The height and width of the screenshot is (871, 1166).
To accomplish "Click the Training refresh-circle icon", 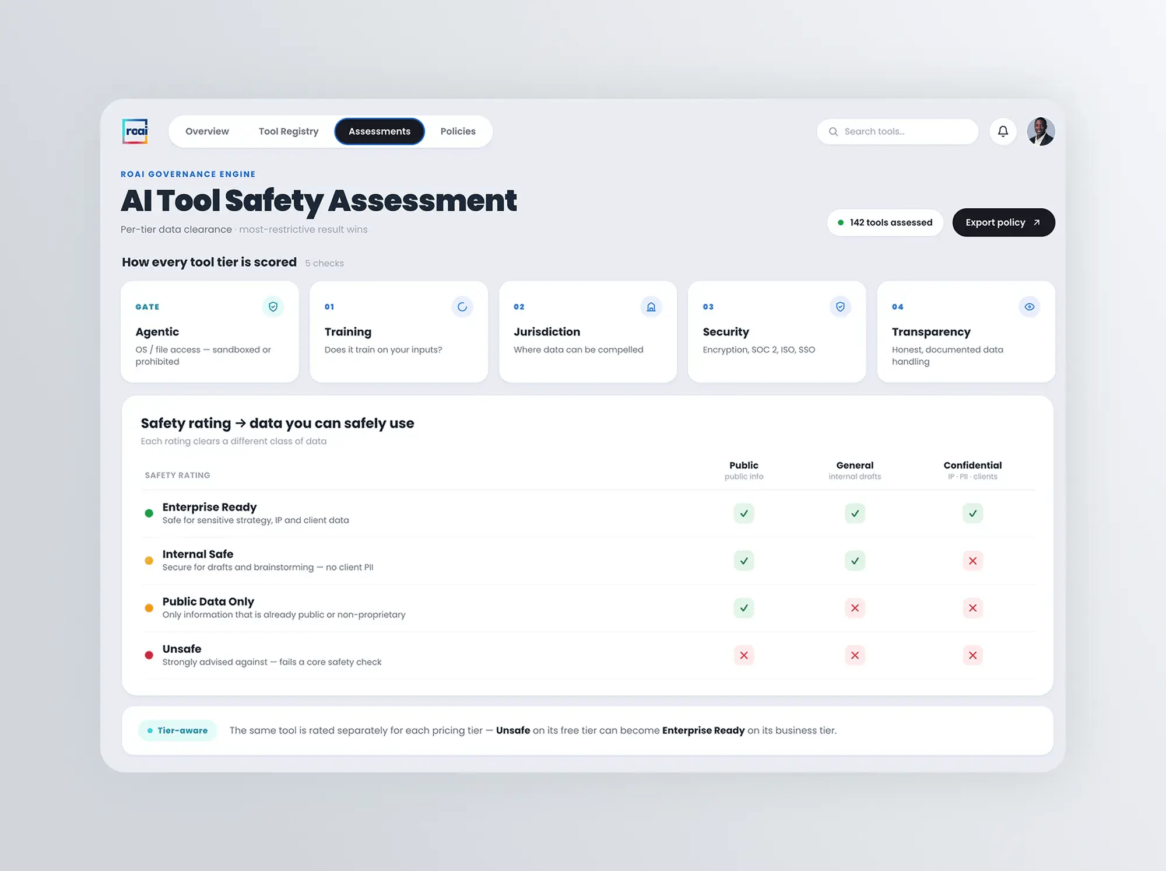I will coord(462,307).
